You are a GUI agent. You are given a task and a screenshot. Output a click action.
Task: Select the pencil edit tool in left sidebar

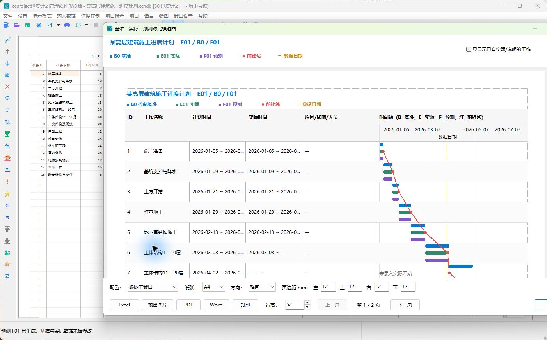[x=7, y=40]
